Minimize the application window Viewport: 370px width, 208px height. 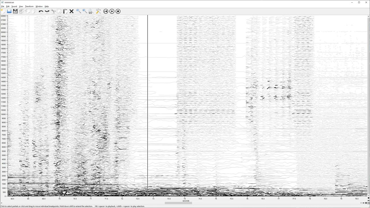point(352,2)
